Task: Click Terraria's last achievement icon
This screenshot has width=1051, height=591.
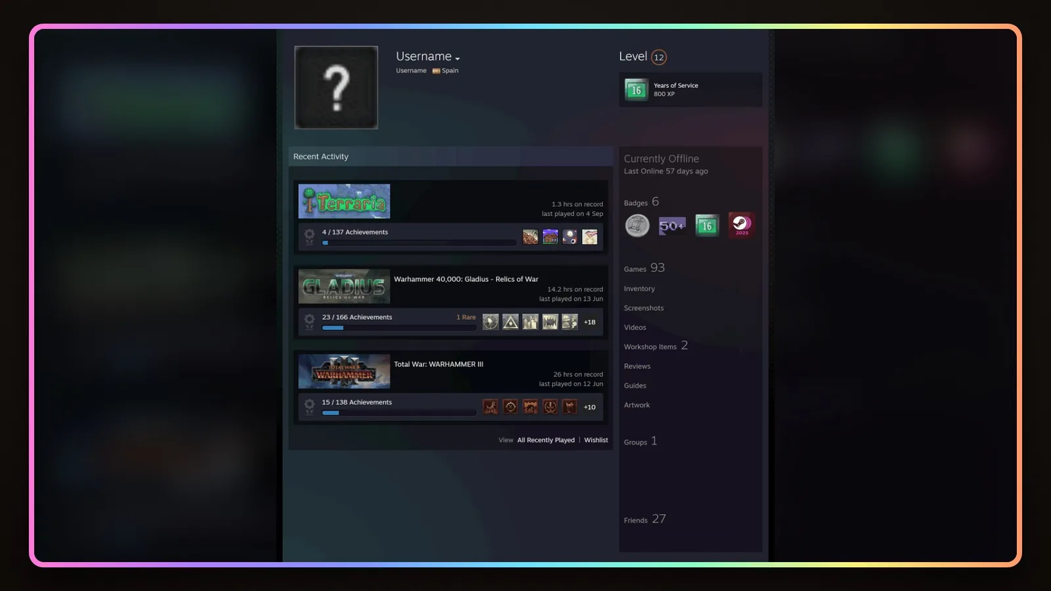Action: pyautogui.click(x=590, y=236)
